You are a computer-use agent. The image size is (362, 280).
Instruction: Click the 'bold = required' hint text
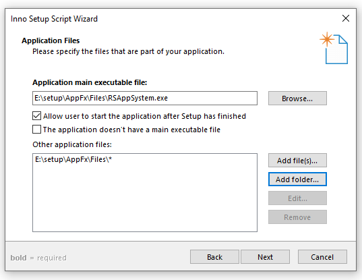pos(38,258)
